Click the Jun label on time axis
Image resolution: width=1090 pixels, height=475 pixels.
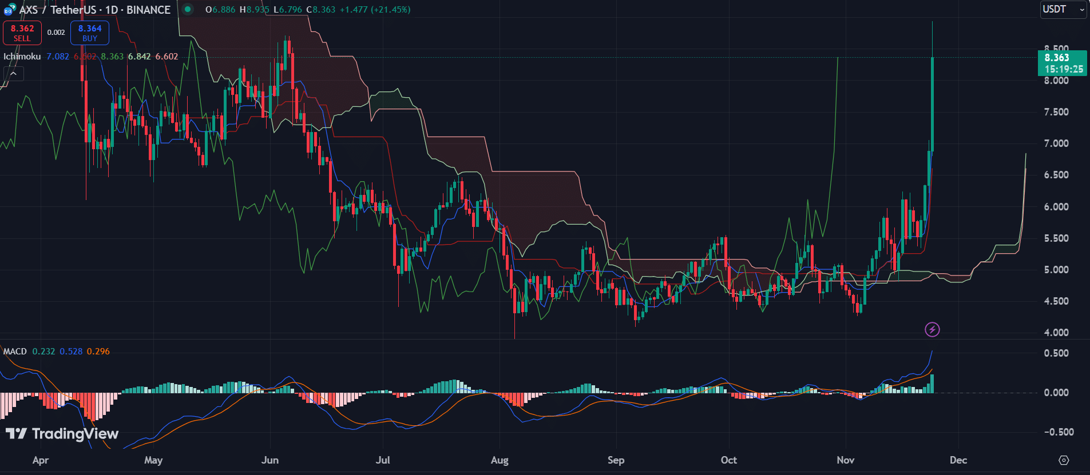270,460
